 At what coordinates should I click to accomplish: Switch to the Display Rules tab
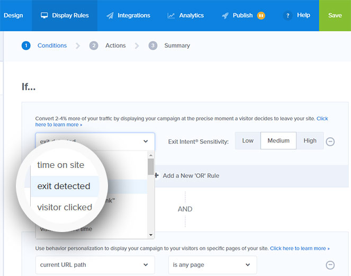pyautogui.click(x=65, y=15)
